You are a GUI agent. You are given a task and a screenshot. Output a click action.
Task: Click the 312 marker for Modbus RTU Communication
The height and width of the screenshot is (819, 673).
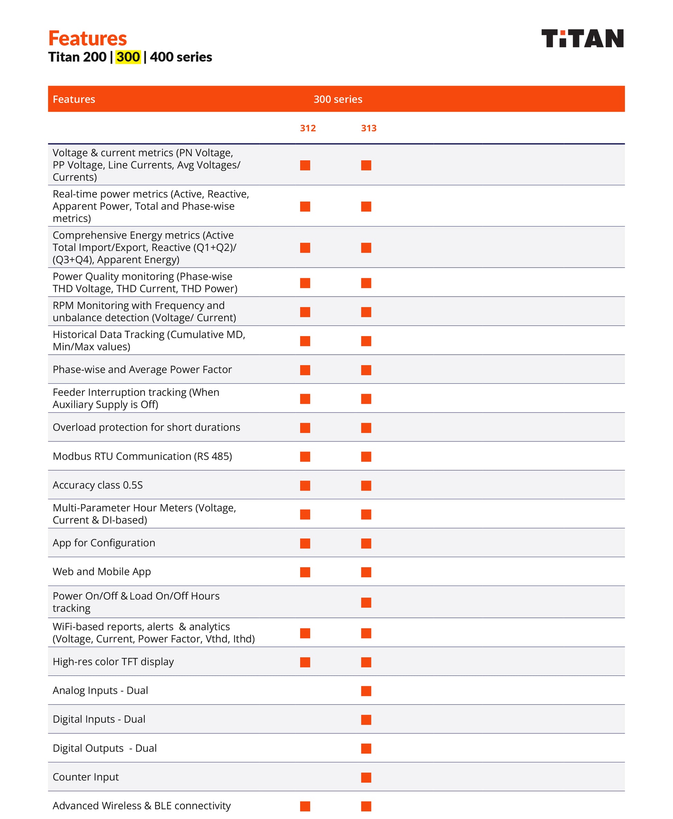coord(305,457)
